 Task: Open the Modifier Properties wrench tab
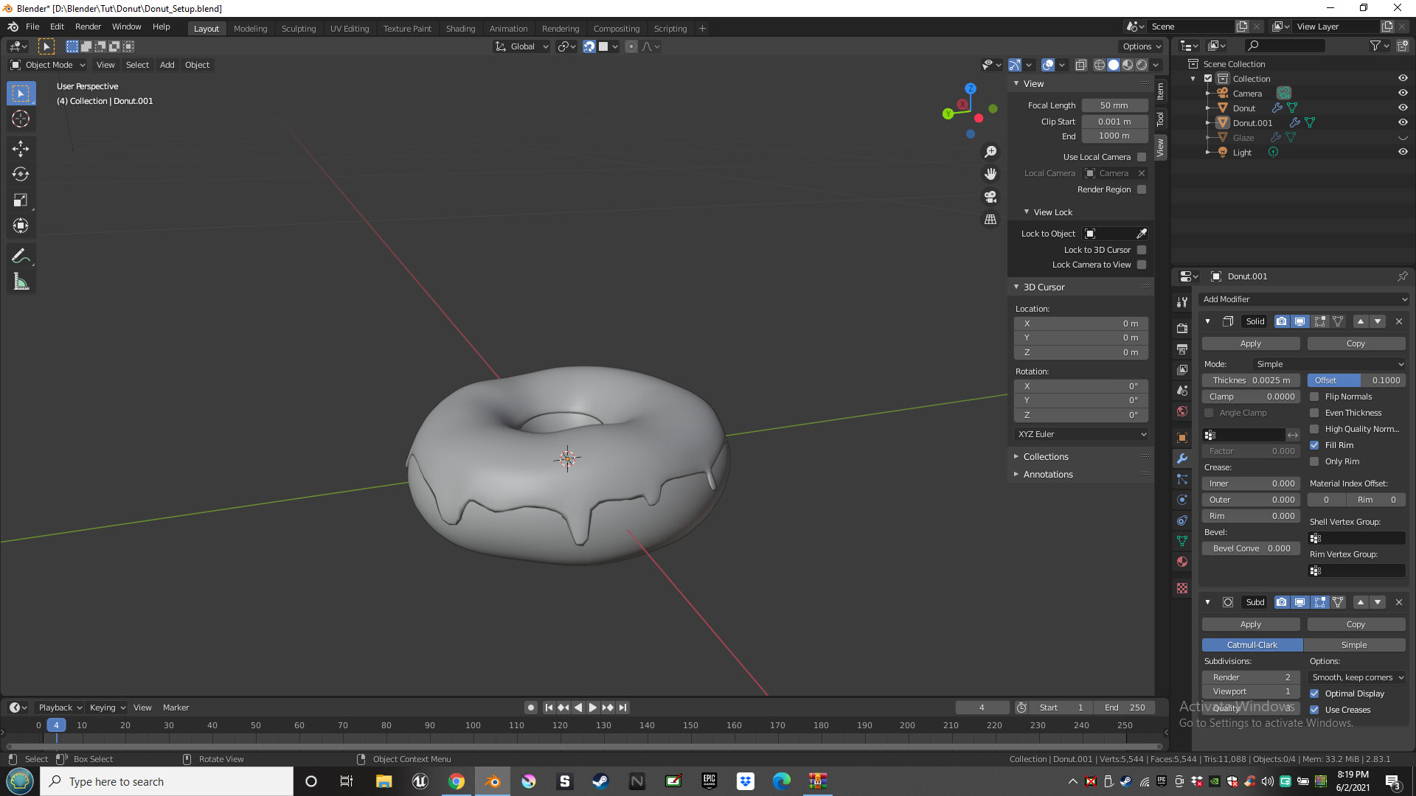1182,458
